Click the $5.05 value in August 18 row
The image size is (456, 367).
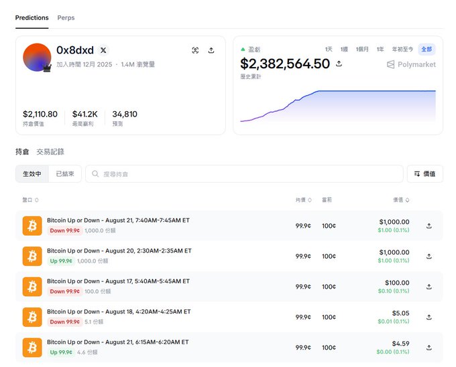(x=400, y=313)
